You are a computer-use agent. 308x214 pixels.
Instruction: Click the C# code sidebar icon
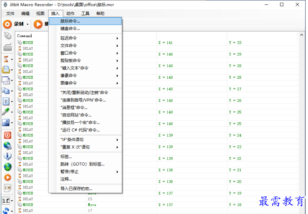[7, 188]
